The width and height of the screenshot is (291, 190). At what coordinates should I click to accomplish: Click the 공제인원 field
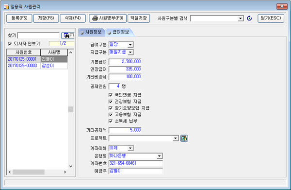point(114,86)
